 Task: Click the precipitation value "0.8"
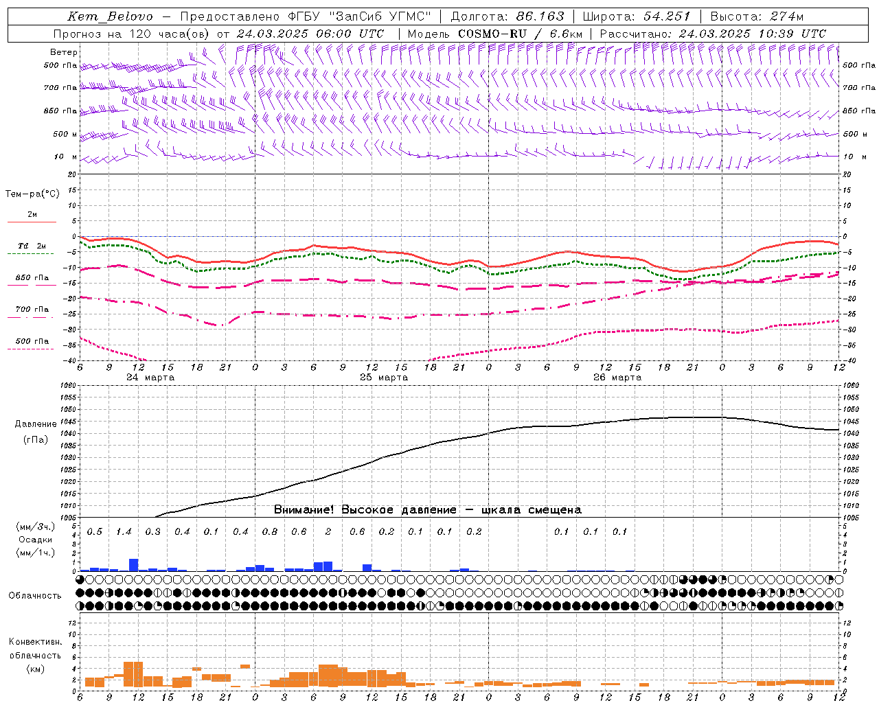[x=270, y=532]
